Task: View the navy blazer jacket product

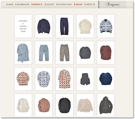Action: point(44,26)
